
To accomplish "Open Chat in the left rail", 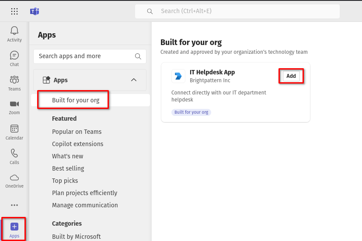I will click(x=14, y=59).
